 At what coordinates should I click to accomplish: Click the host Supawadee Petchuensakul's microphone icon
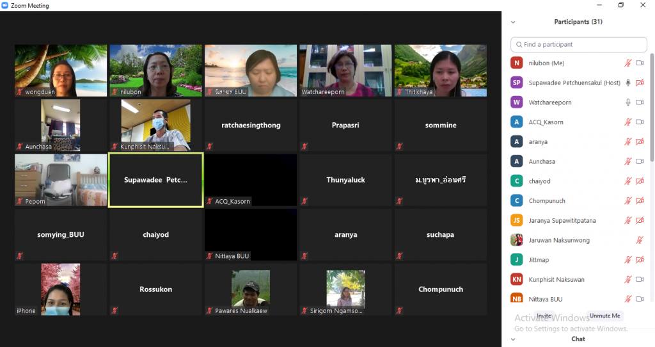point(627,83)
